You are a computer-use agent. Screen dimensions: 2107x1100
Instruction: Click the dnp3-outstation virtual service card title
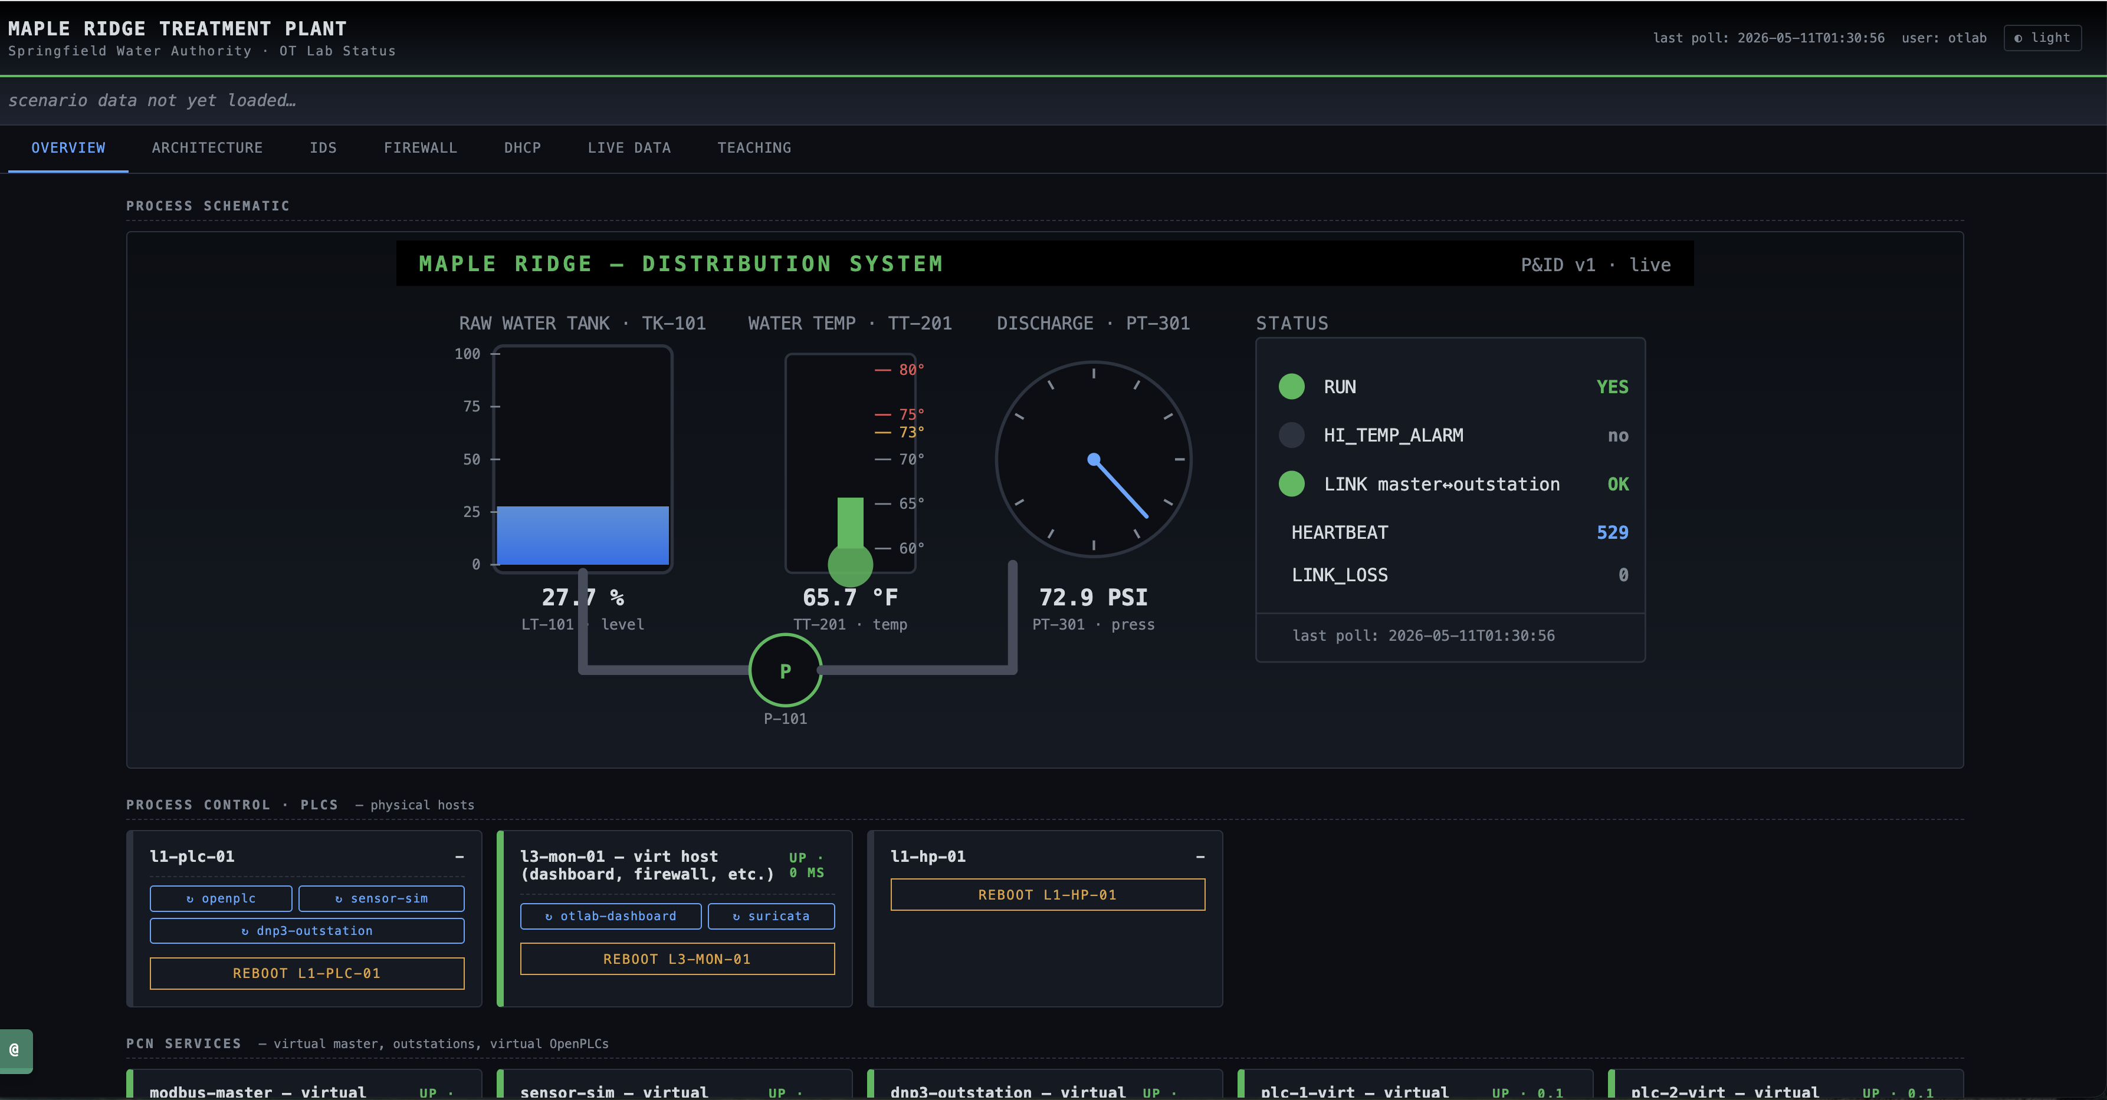(1007, 1092)
